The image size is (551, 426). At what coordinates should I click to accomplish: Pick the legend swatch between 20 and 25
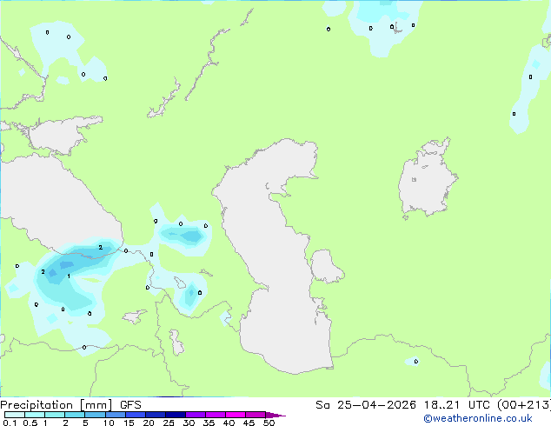pos(156,415)
